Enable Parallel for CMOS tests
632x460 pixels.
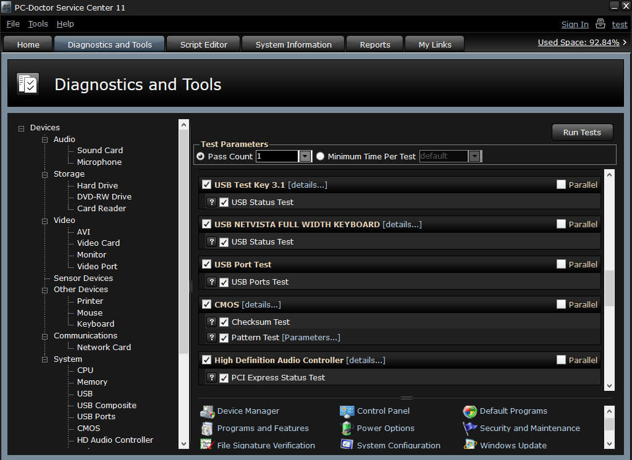(x=561, y=304)
